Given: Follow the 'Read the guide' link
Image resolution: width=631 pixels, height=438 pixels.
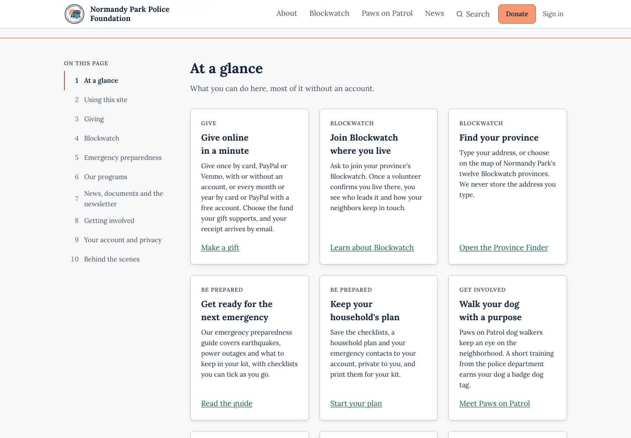Looking at the screenshot, I should 227,403.
